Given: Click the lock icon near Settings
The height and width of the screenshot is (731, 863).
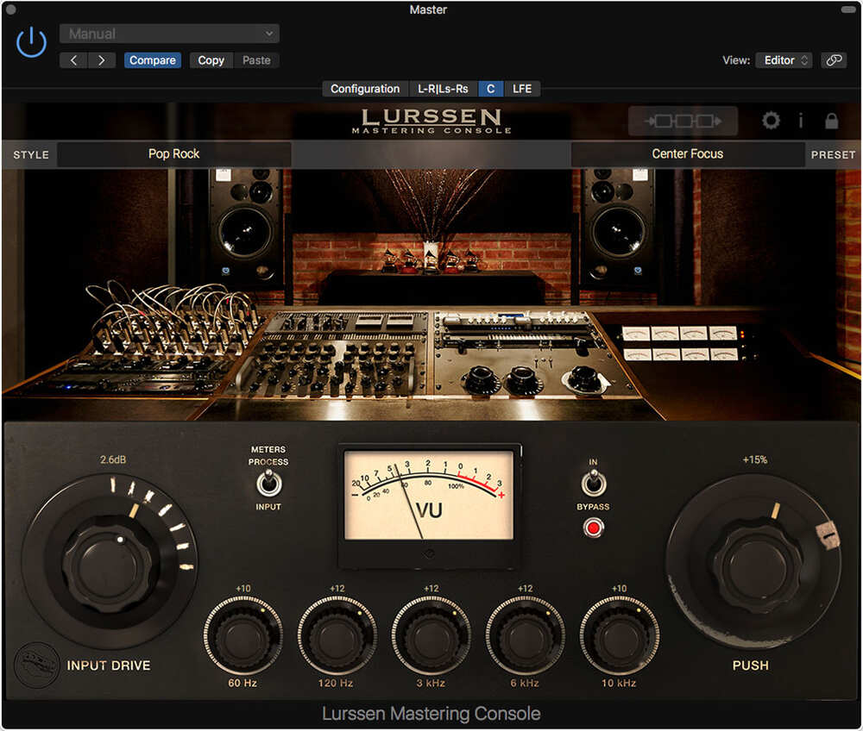Looking at the screenshot, I should (x=830, y=121).
